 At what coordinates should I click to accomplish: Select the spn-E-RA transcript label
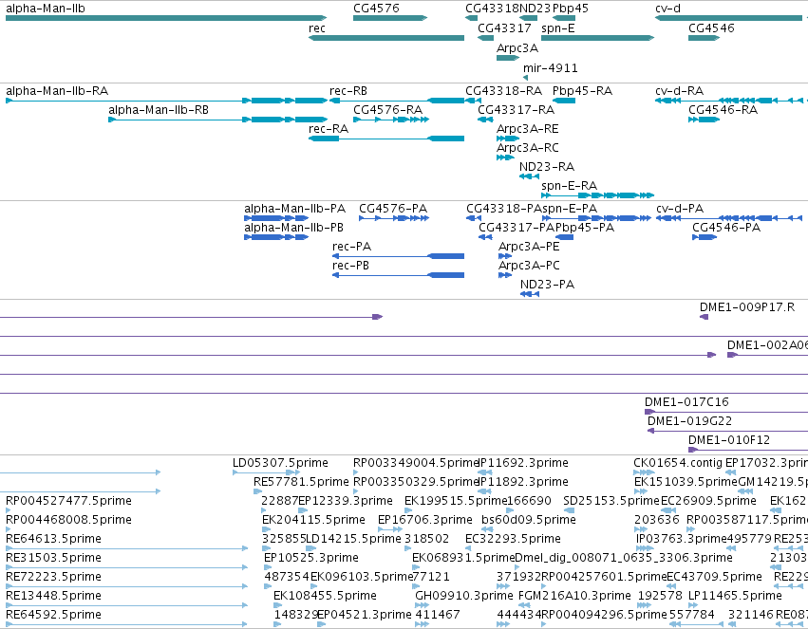click(569, 185)
